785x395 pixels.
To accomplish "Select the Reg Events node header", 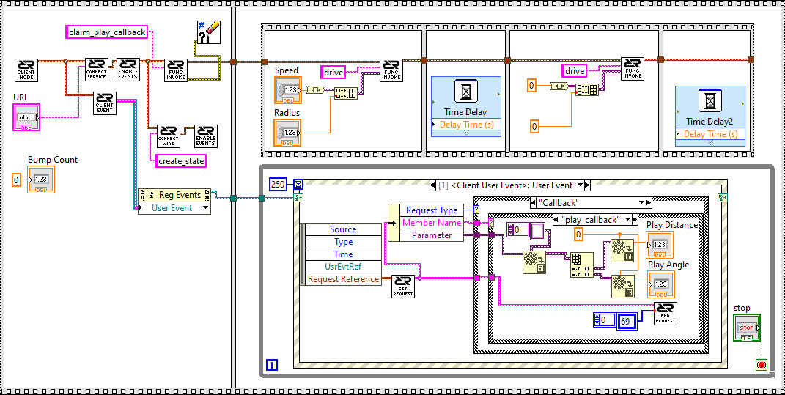I will tap(174, 195).
